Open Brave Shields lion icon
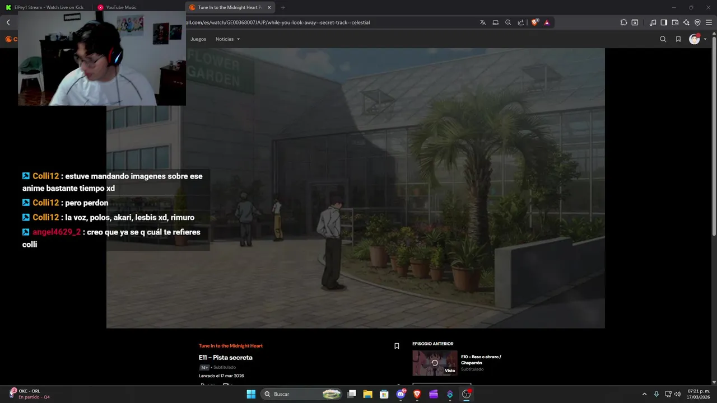The image size is (717, 403). 535,22
